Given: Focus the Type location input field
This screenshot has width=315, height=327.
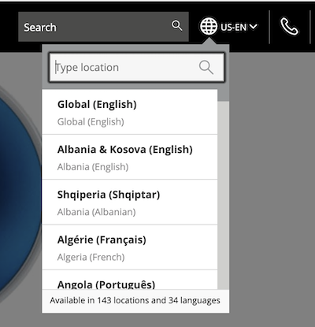Looking at the screenshot, I should (x=137, y=68).
